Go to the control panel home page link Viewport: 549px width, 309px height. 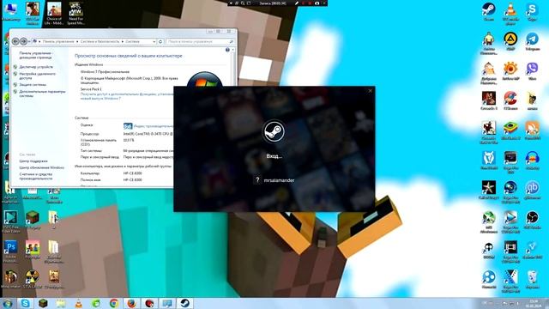[36, 55]
